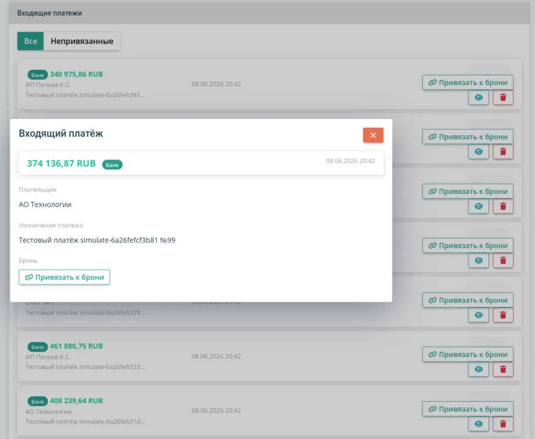The width and height of the screenshot is (535, 439).
Task: Delete the 408 239,64 RUB payment
Action: [503, 424]
